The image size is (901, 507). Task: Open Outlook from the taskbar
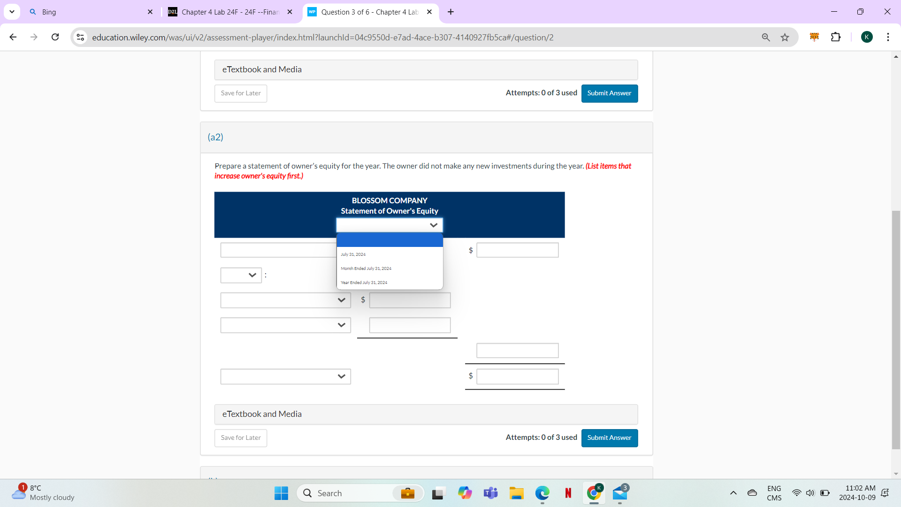[x=620, y=493]
